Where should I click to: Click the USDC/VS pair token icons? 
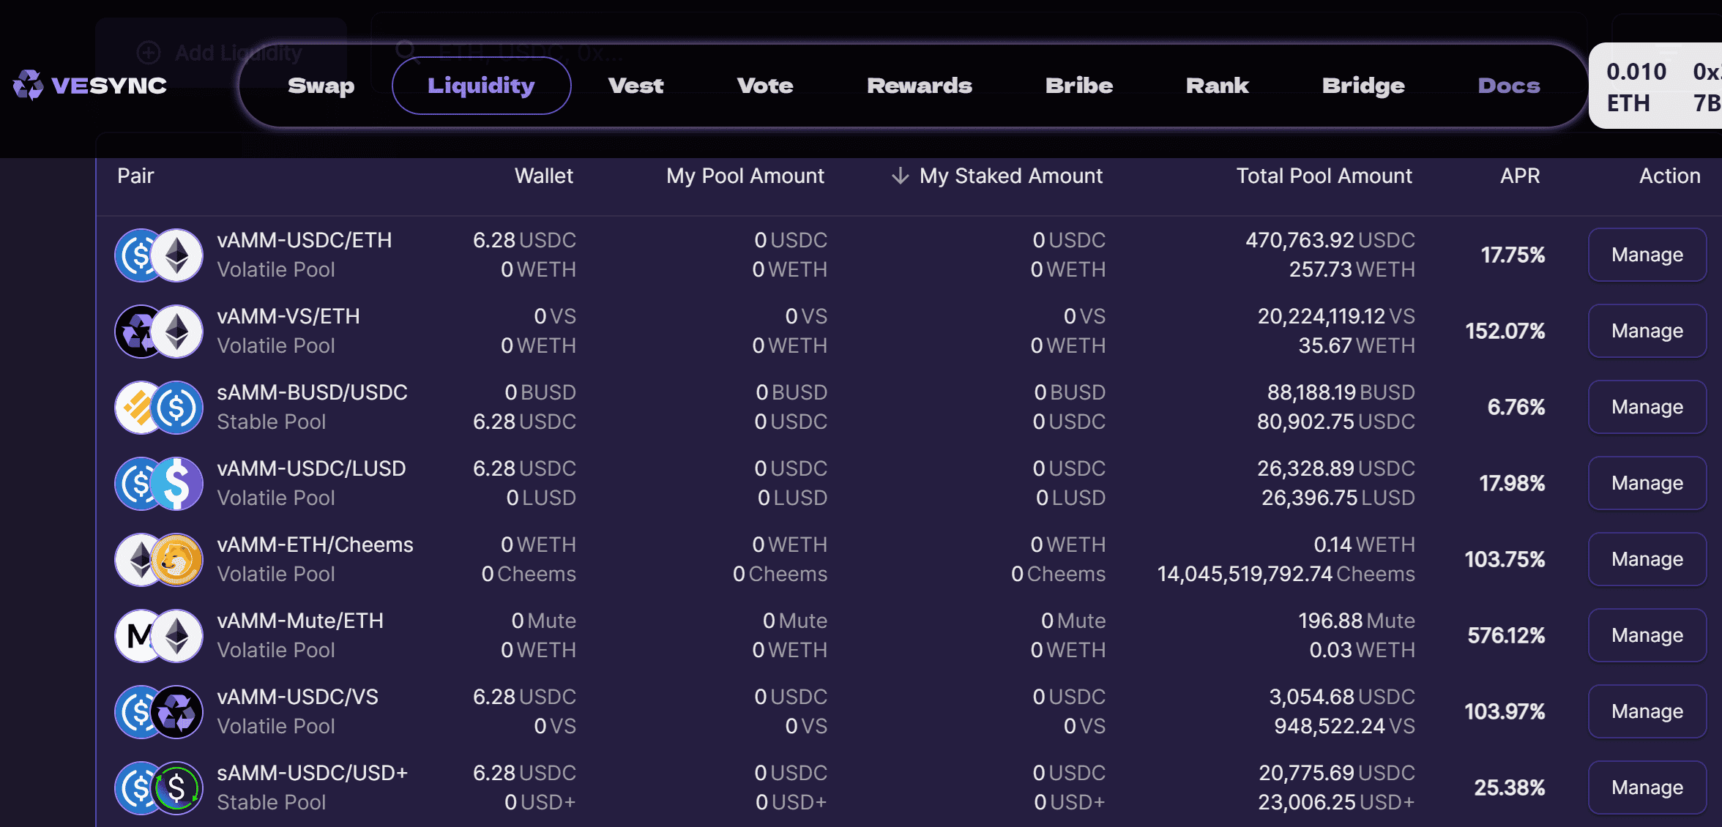point(159,712)
